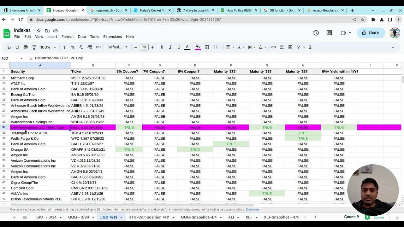Apply strikethrough formatting
The height and width of the screenshot is (227, 404).
point(179,47)
